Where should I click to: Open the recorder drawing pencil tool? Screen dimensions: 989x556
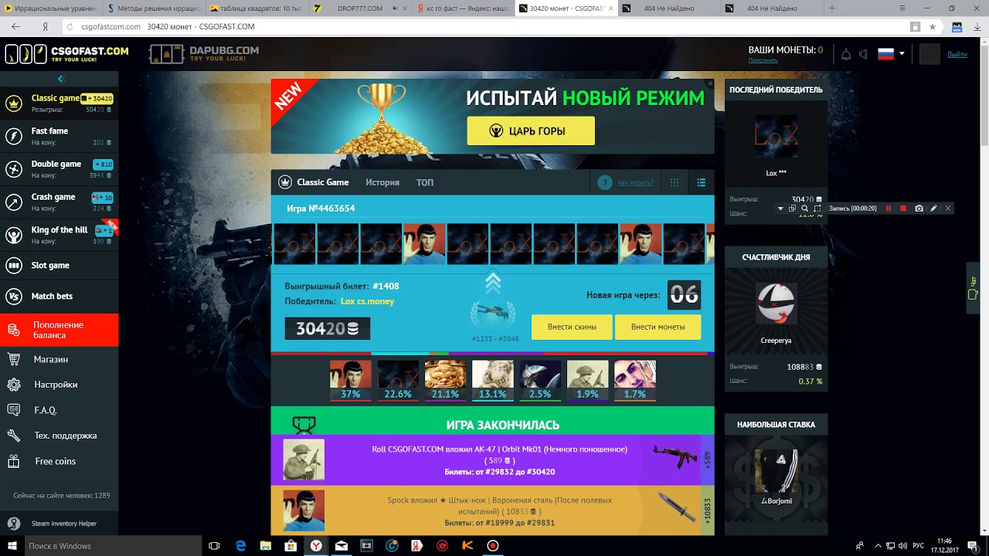point(933,208)
